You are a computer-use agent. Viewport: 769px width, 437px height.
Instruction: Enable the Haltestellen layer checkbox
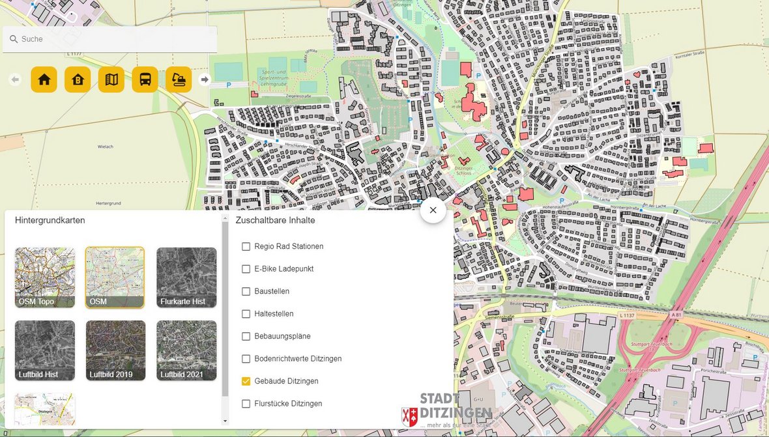tap(246, 314)
